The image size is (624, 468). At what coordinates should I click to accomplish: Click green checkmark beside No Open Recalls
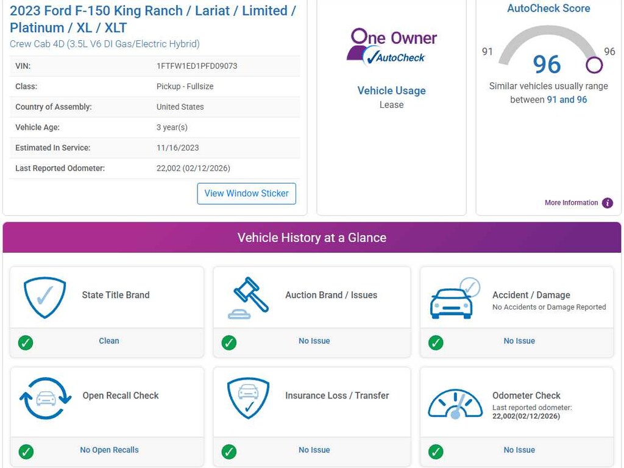pyautogui.click(x=26, y=452)
